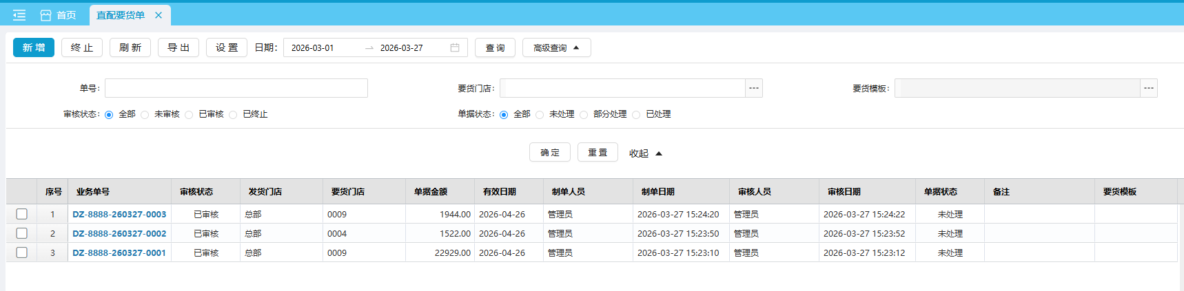The height and width of the screenshot is (291, 1184).
Task: Click the calendar icon in date range
Action: pyautogui.click(x=455, y=47)
